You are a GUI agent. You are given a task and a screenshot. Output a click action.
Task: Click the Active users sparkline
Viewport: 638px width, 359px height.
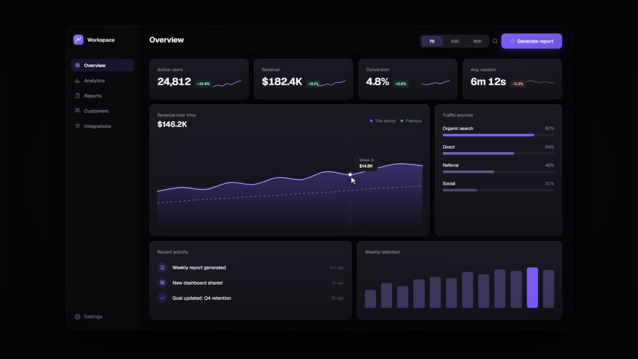tap(227, 83)
